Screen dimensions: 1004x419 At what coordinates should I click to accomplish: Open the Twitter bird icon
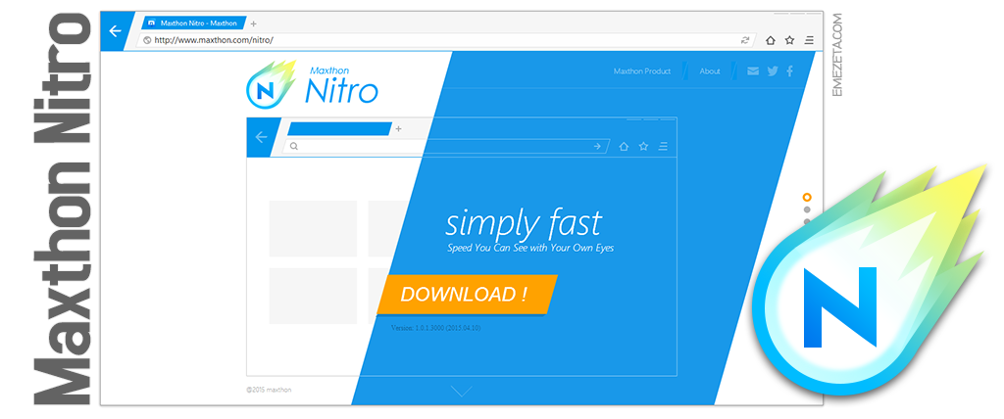coord(773,71)
